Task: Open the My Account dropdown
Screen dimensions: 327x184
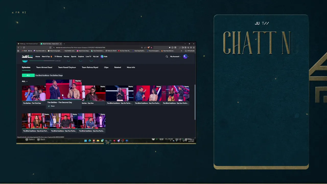Action: point(175,56)
